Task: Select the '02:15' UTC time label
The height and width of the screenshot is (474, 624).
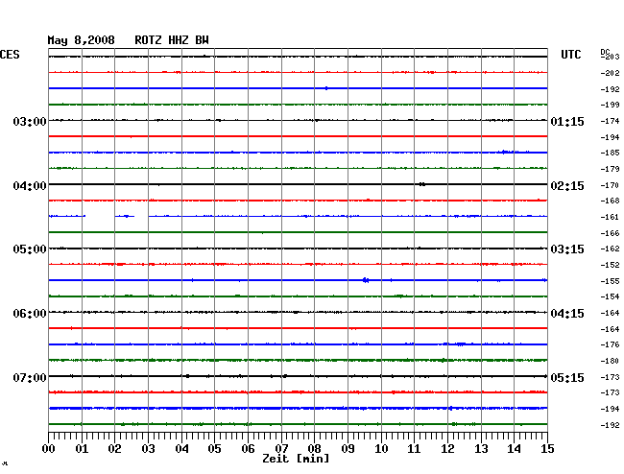Action: click(x=567, y=186)
